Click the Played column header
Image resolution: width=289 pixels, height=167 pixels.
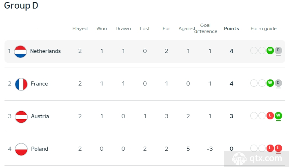[80, 29]
